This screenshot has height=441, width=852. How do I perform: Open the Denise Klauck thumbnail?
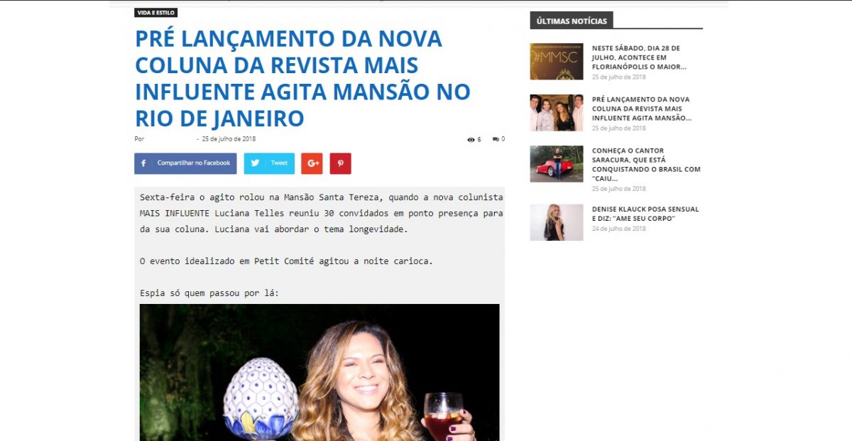tap(557, 222)
